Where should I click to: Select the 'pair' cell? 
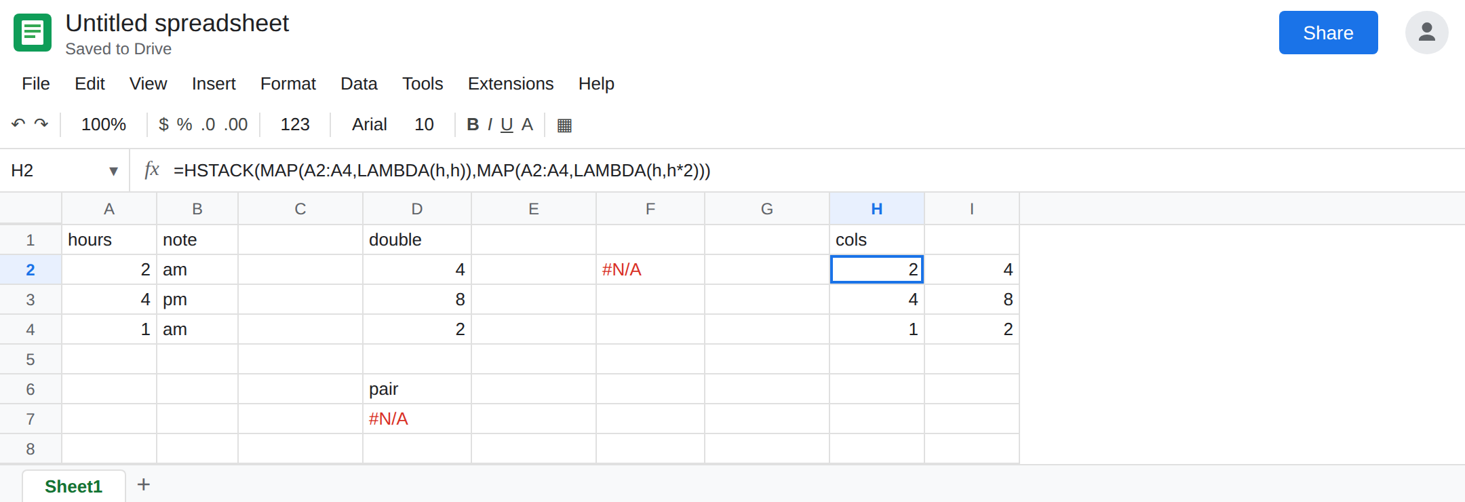417,389
